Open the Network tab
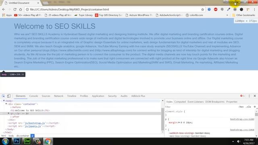258x145 pixels. [x=58, y=96]
